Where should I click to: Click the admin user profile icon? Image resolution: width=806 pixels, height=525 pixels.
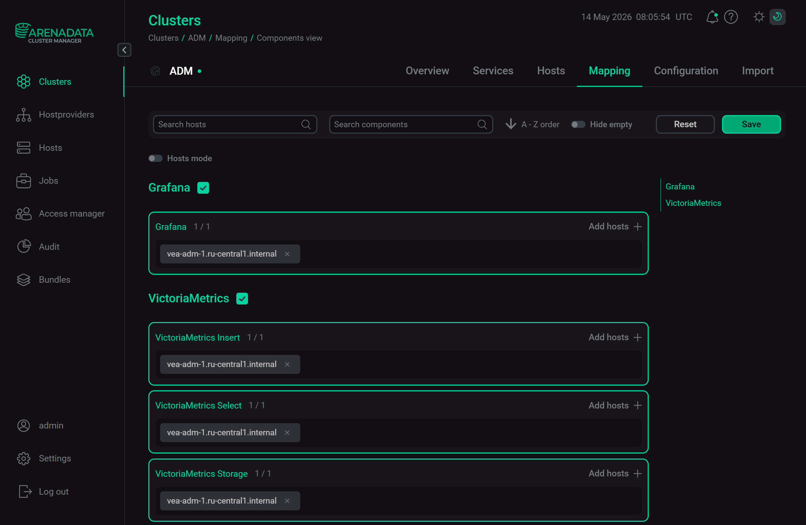click(x=24, y=426)
